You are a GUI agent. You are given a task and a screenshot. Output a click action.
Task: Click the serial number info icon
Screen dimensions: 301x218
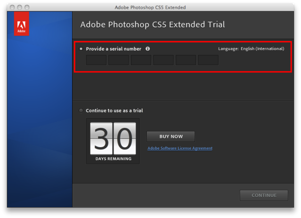pyautogui.click(x=147, y=49)
